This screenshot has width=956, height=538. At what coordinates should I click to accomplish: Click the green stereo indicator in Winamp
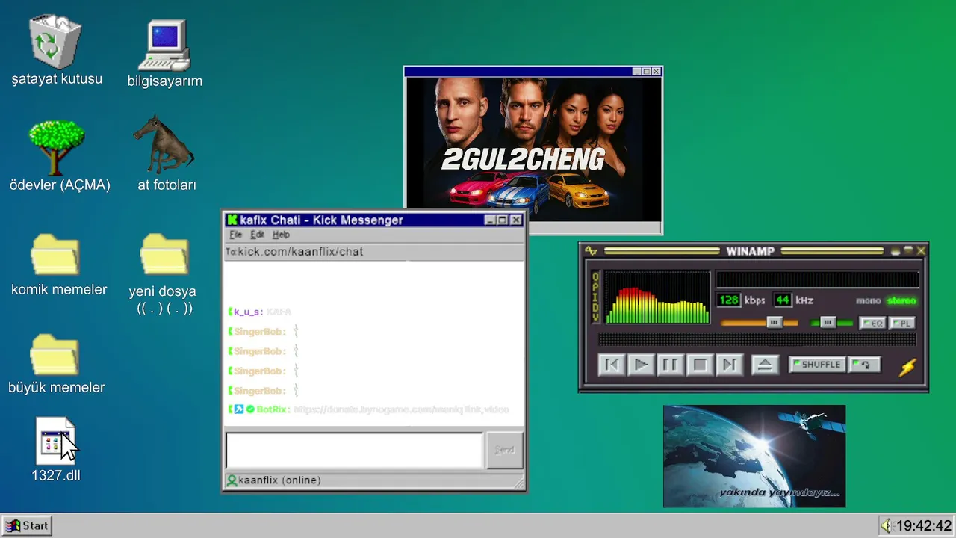click(x=901, y=300)
